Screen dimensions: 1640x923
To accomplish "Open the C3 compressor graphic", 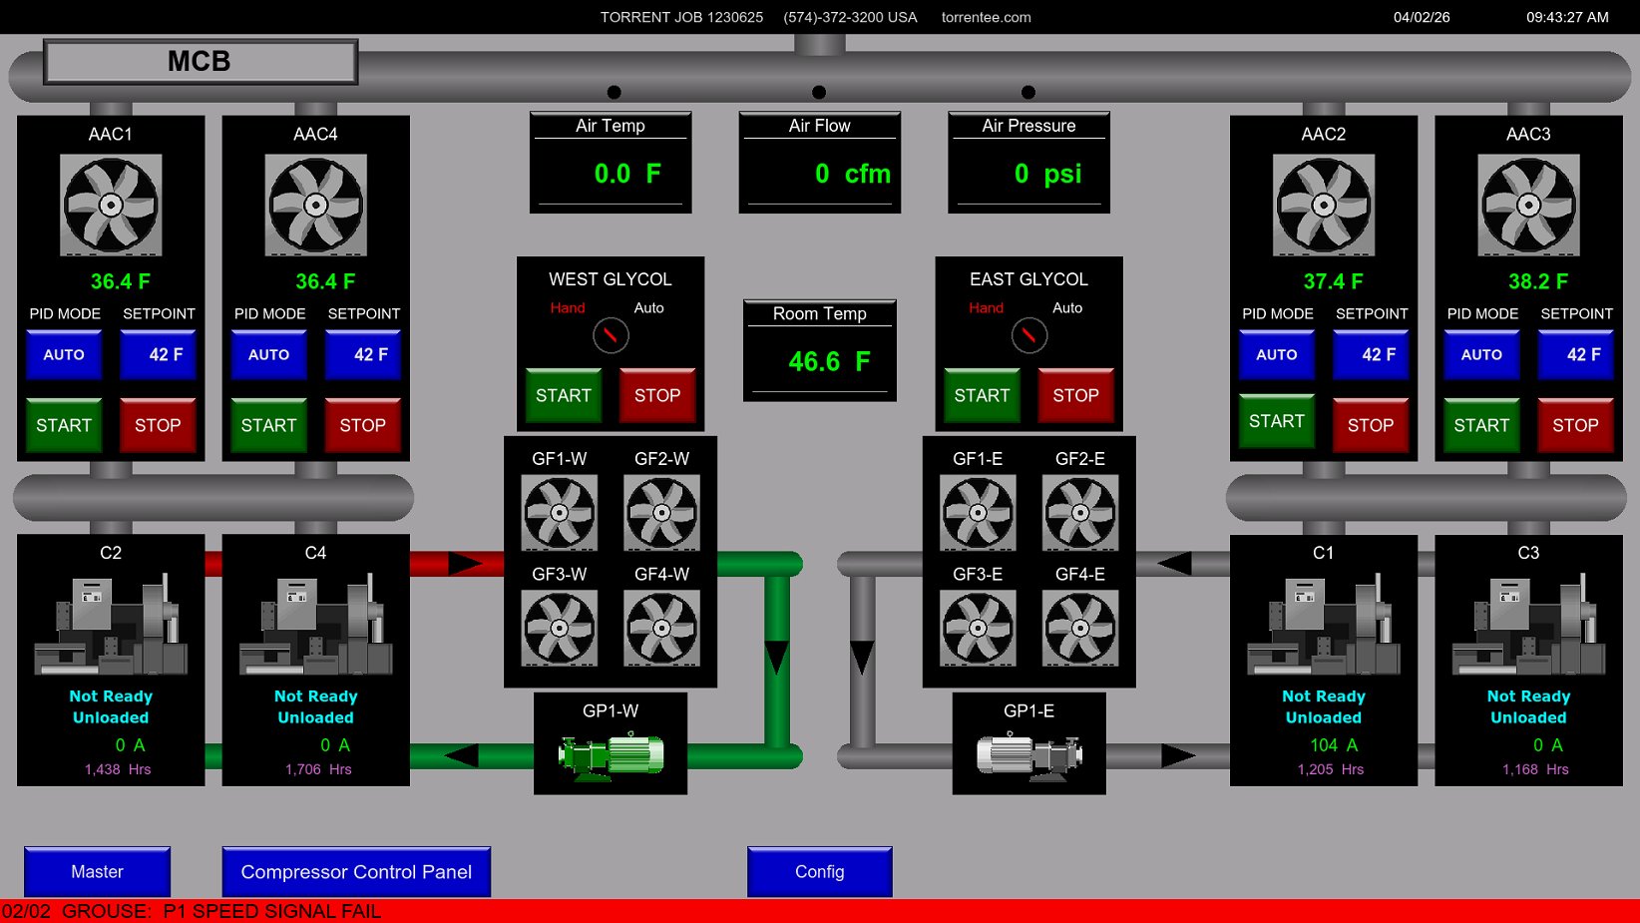I will (x=1528, y=625).
